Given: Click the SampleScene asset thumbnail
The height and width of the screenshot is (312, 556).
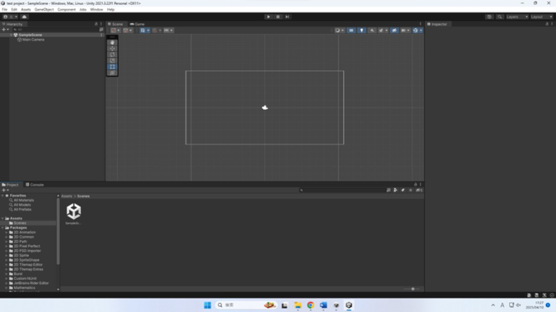Looking at the screenshot, I should point(74,211).
